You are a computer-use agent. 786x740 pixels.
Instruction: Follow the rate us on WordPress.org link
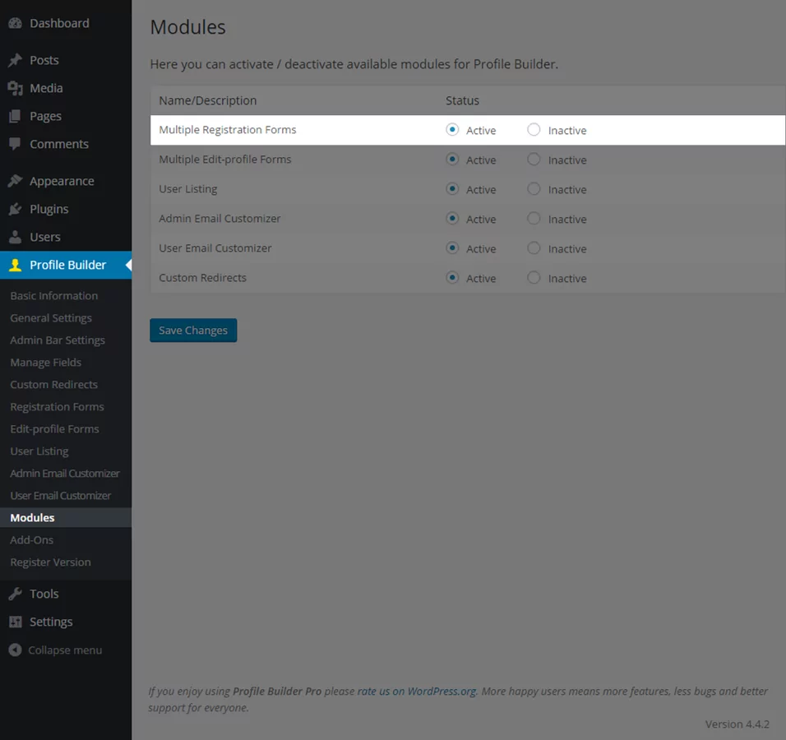pos(417,691)
